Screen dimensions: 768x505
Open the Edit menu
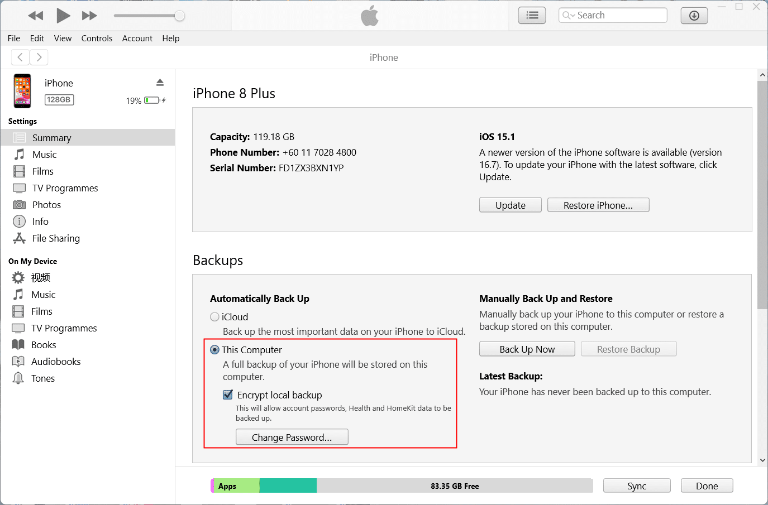point(37,39)
